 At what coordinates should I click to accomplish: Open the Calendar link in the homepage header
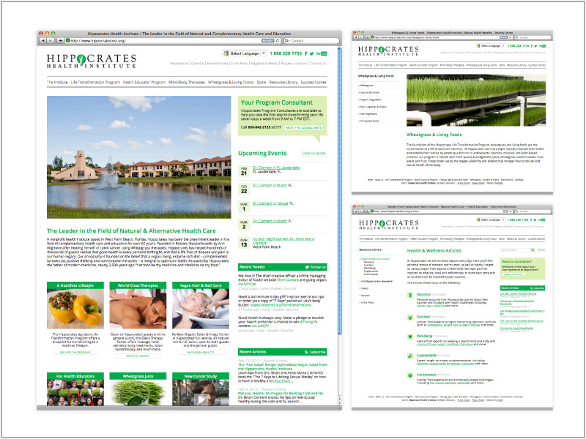point(197,64)
